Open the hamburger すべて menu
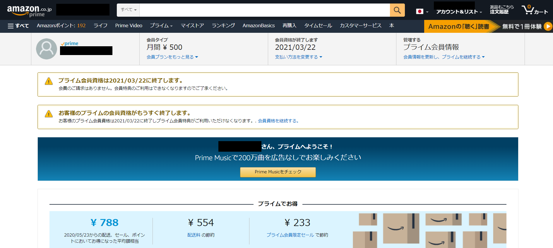Viewport: 553px width, 248px height. pos(18,26)
